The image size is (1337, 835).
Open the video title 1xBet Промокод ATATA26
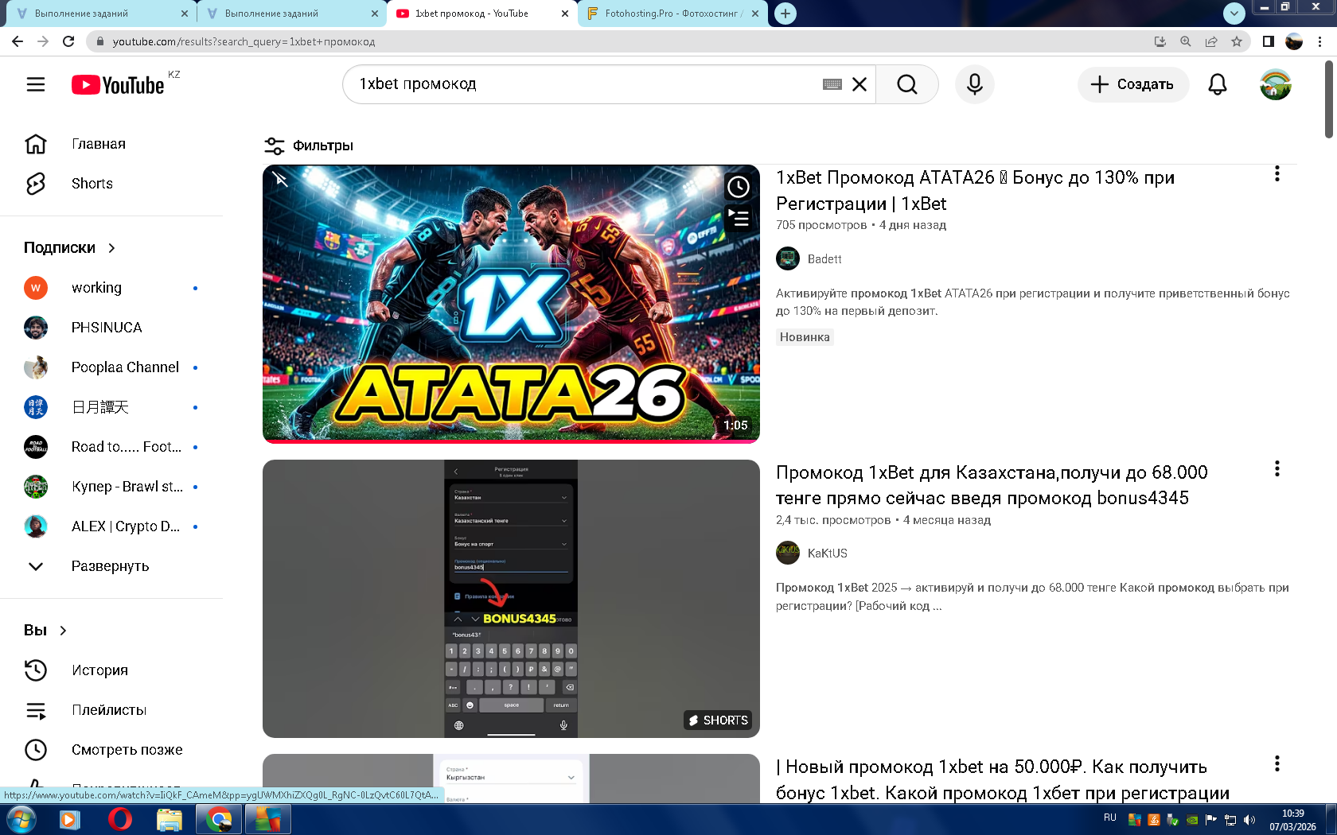click(x=975, y=191)
